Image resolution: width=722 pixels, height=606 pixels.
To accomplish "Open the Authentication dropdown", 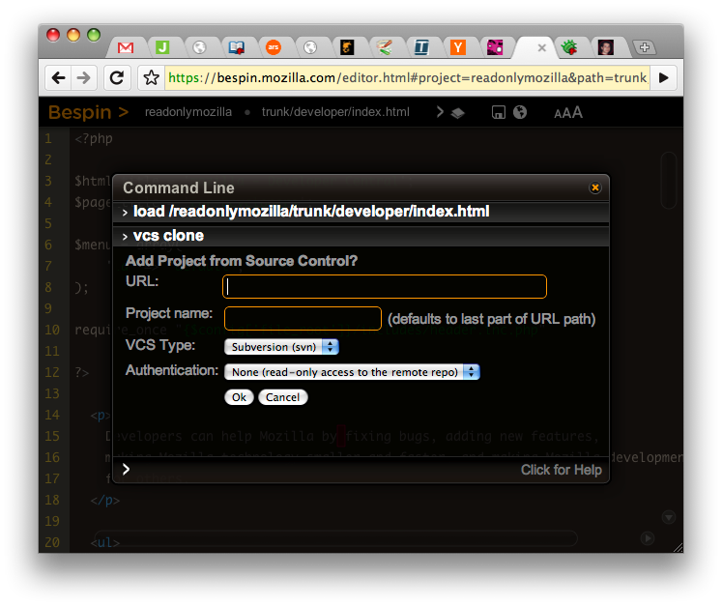I will point(352,371).
